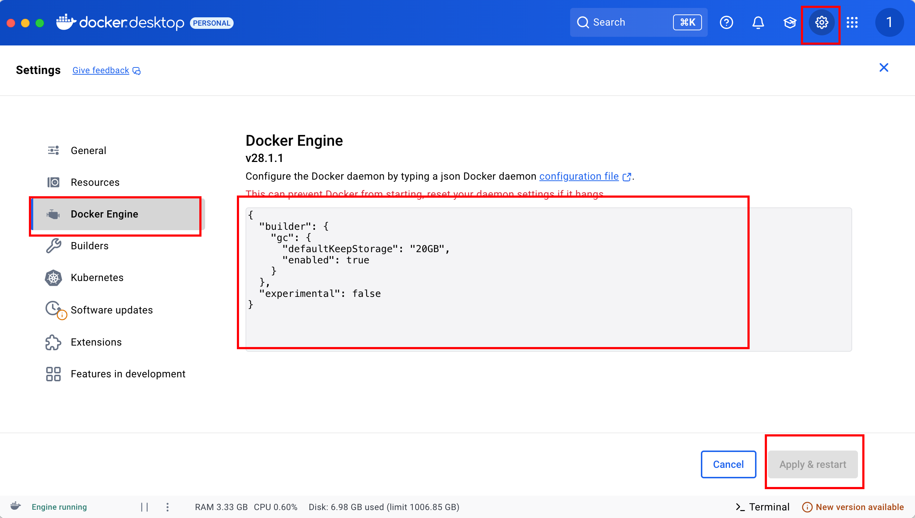This screenshot has width=915, height=518.
Task: Click the Settings title text
Action: tap(38, 70)
